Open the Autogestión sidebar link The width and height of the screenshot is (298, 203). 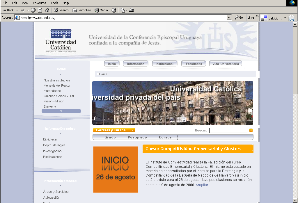[x=52, y=198]
